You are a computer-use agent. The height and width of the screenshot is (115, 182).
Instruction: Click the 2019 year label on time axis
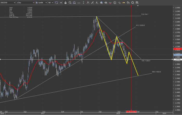164,113
